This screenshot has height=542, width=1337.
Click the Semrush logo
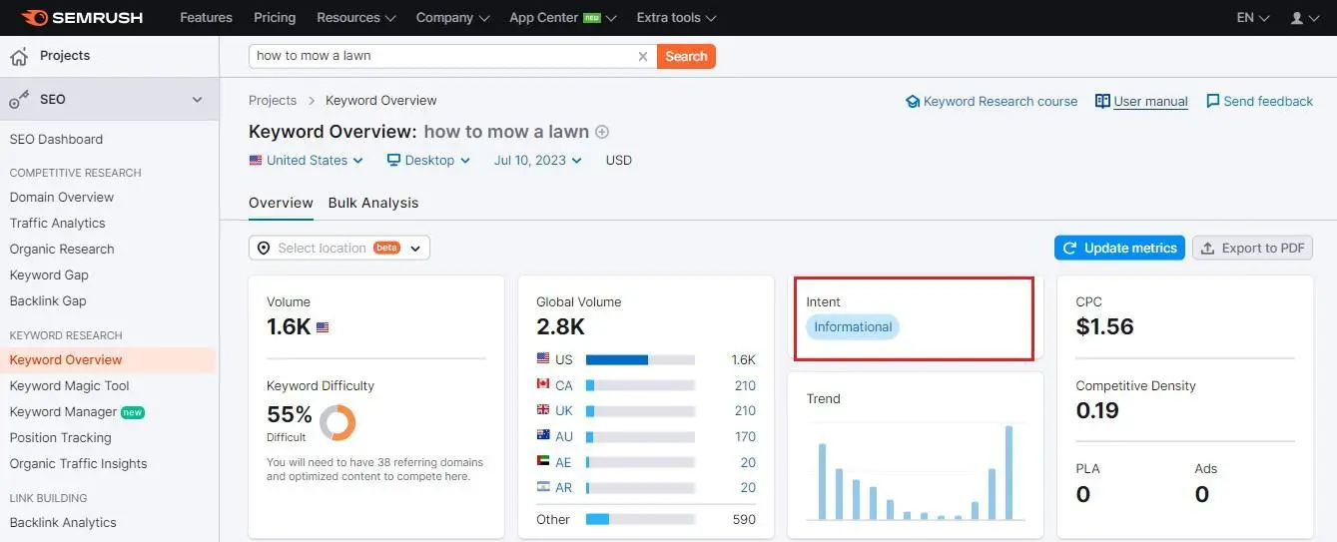pos(82,17)
